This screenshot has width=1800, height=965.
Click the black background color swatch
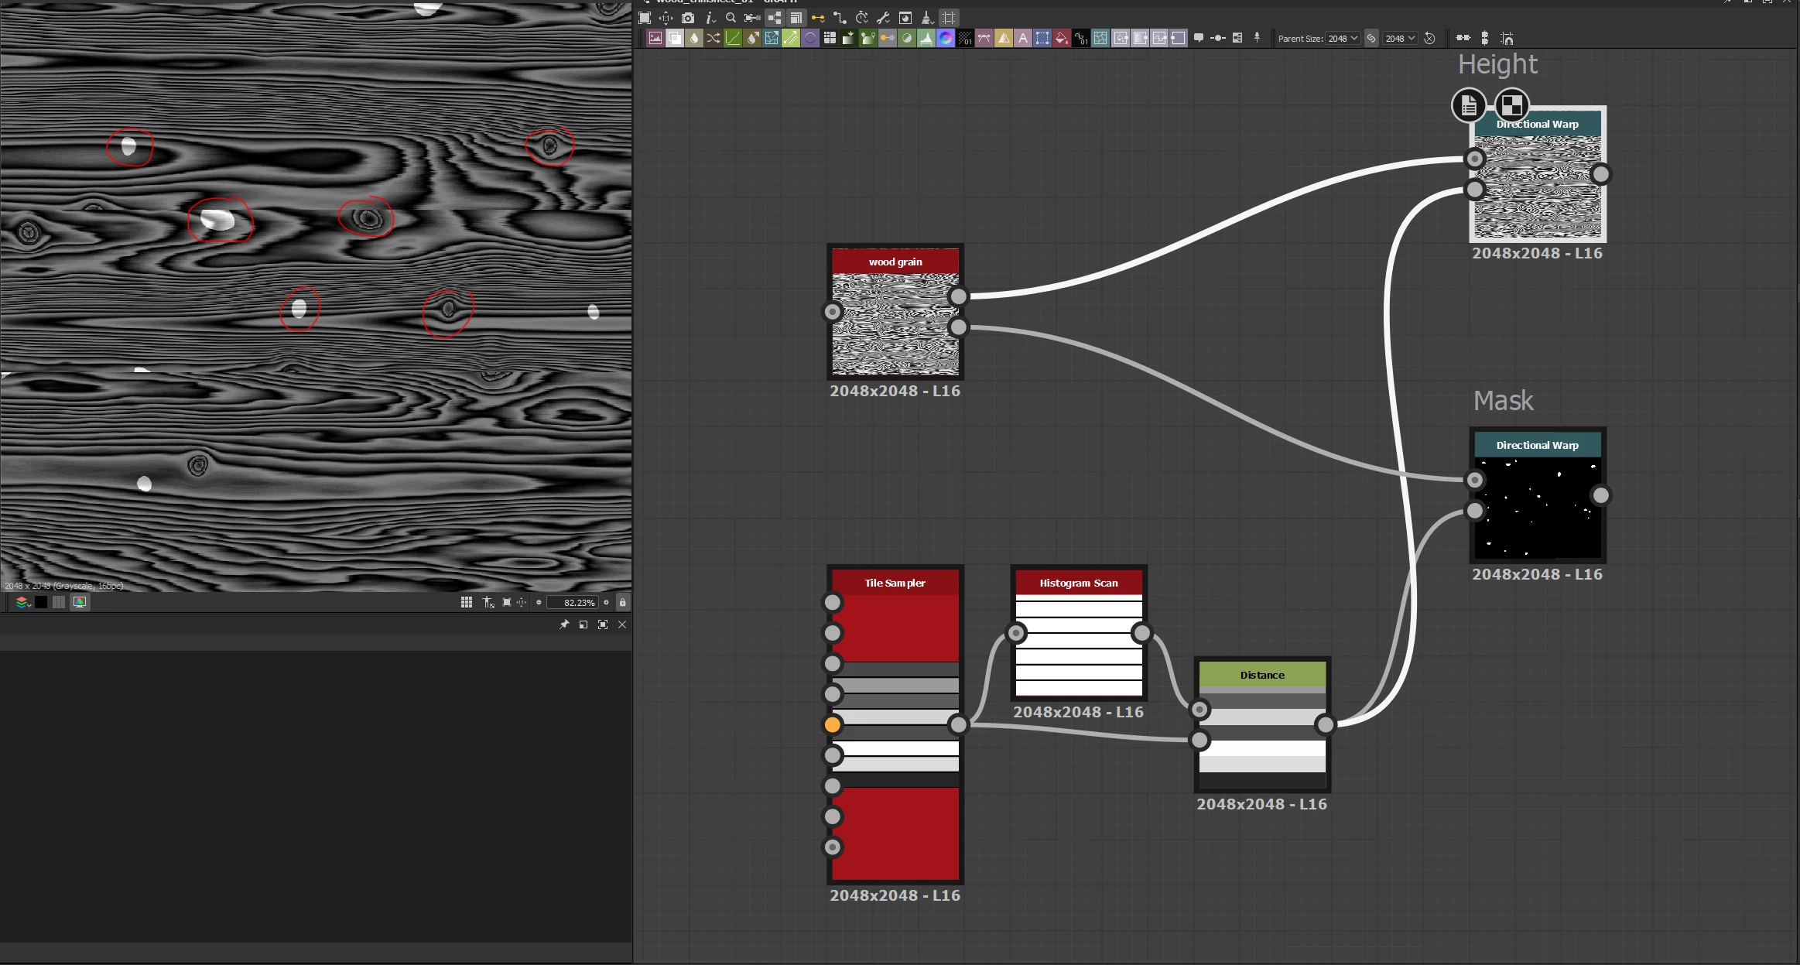(41, 602)
